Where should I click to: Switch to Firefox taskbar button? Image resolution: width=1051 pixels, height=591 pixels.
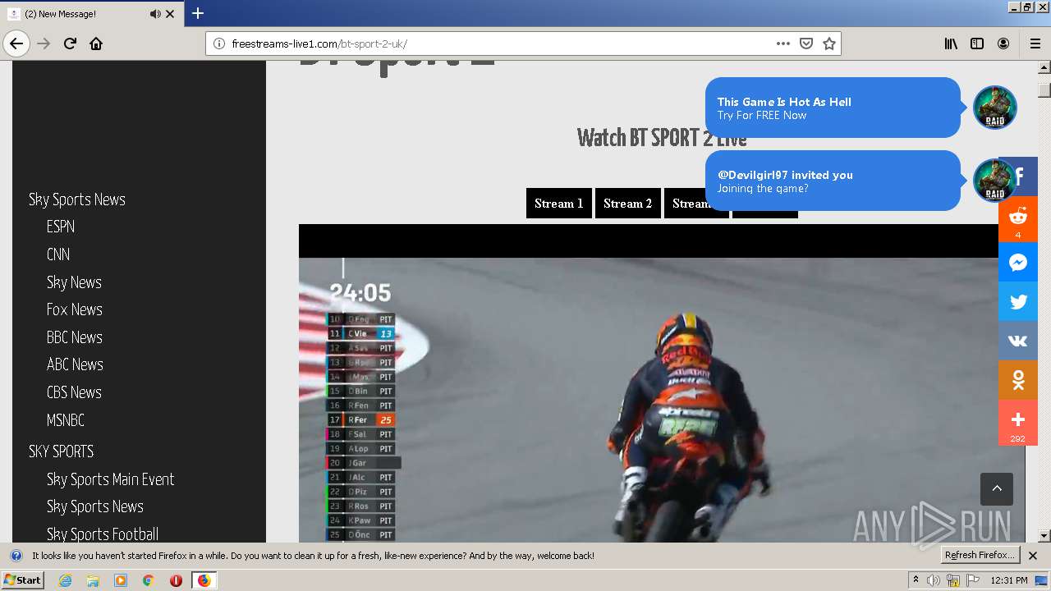pos(204,580)
